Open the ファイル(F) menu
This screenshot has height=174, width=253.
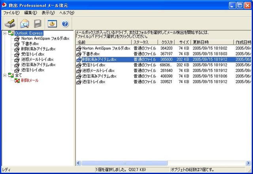(11, 13)
